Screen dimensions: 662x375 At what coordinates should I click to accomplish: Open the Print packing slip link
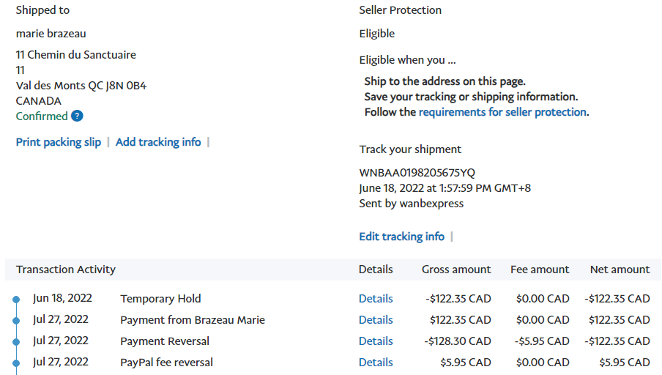coord(59,142)
